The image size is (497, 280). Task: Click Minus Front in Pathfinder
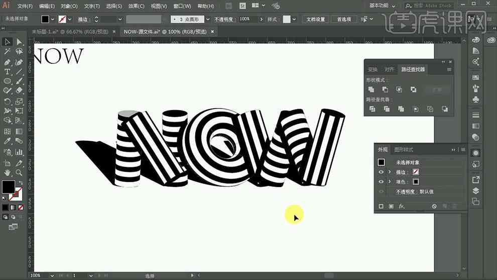point(385,89)
